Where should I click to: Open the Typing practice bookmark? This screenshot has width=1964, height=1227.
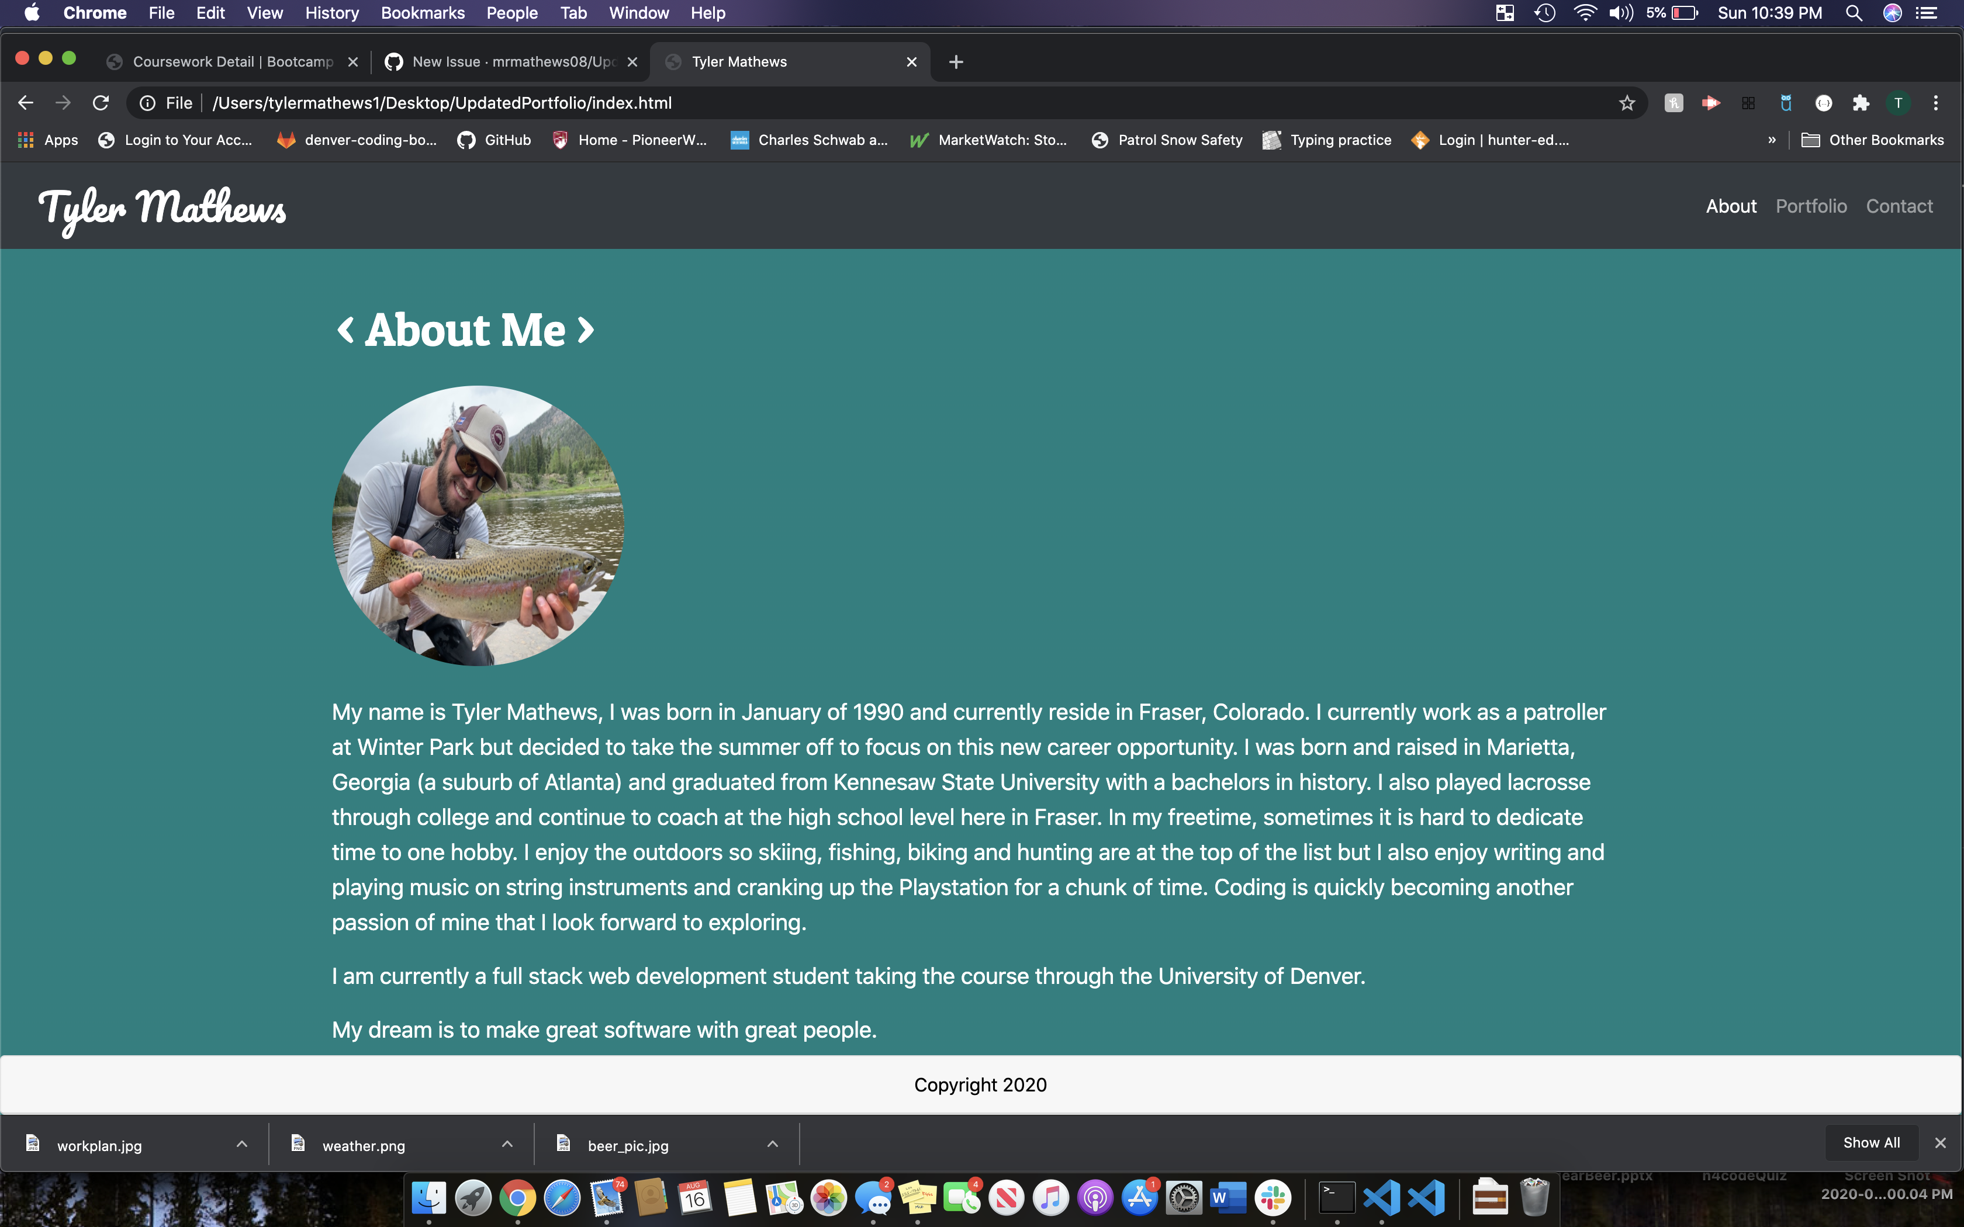(1339, 140)
